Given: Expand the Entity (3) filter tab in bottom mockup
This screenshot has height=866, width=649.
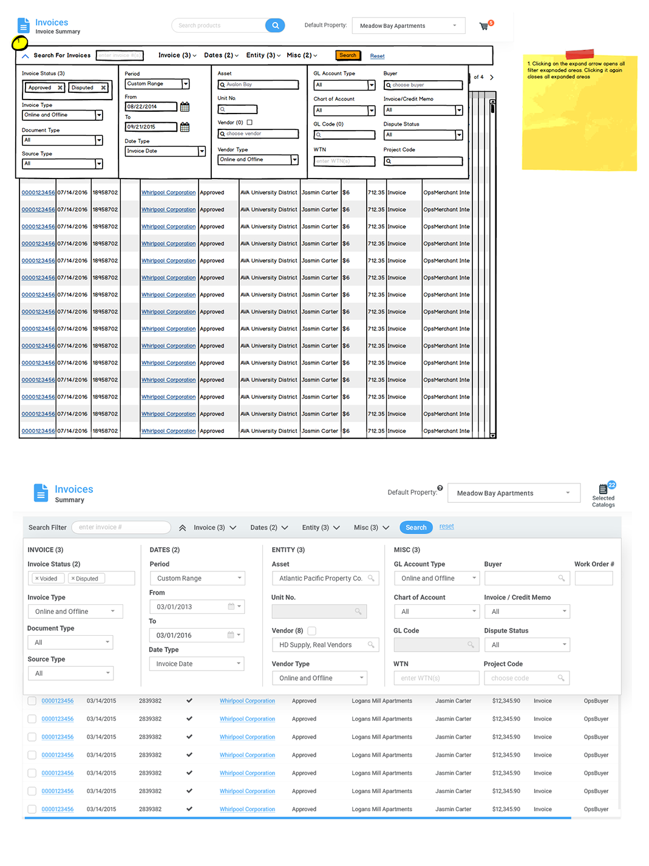Looking at the screenshot, I should [321, 528].
